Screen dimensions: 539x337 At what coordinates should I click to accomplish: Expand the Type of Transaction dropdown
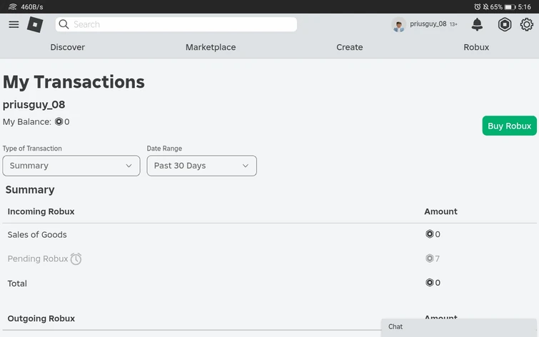click(71, 166)
